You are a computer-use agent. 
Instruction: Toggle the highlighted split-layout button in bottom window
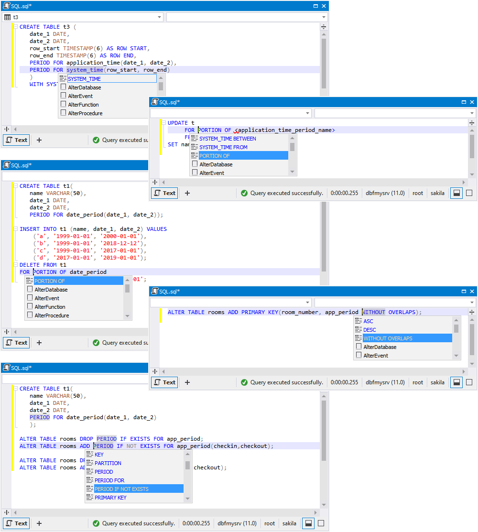[308, 523]
